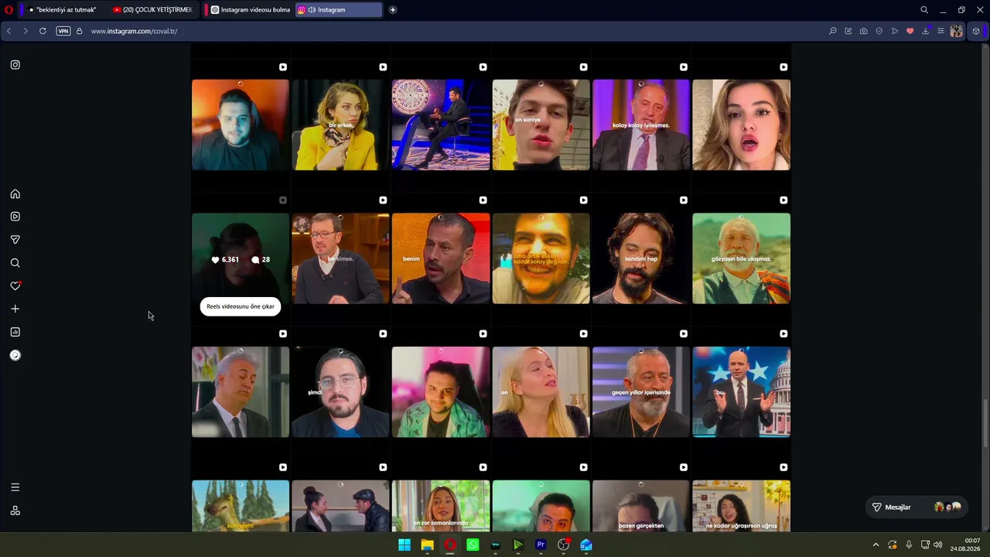Image resolution: width=990 pixels, height=557 pixels.
Task: Show hidden system tray icons
Action: click(876, 545)
